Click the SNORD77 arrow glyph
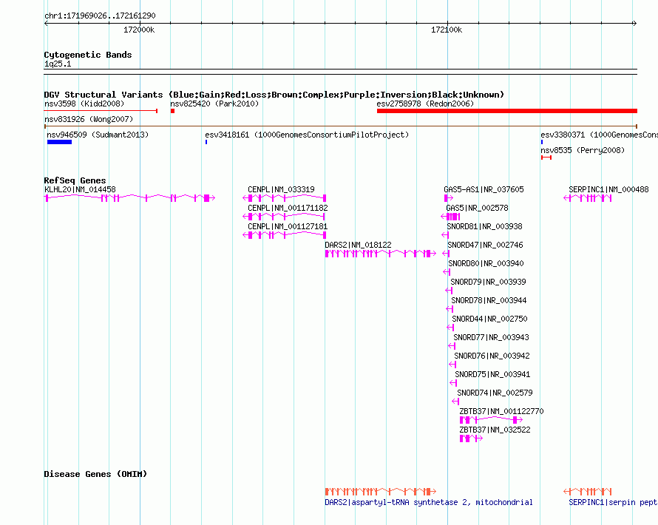The width and height of the screenshot is (658, 525). pos(452,346)
